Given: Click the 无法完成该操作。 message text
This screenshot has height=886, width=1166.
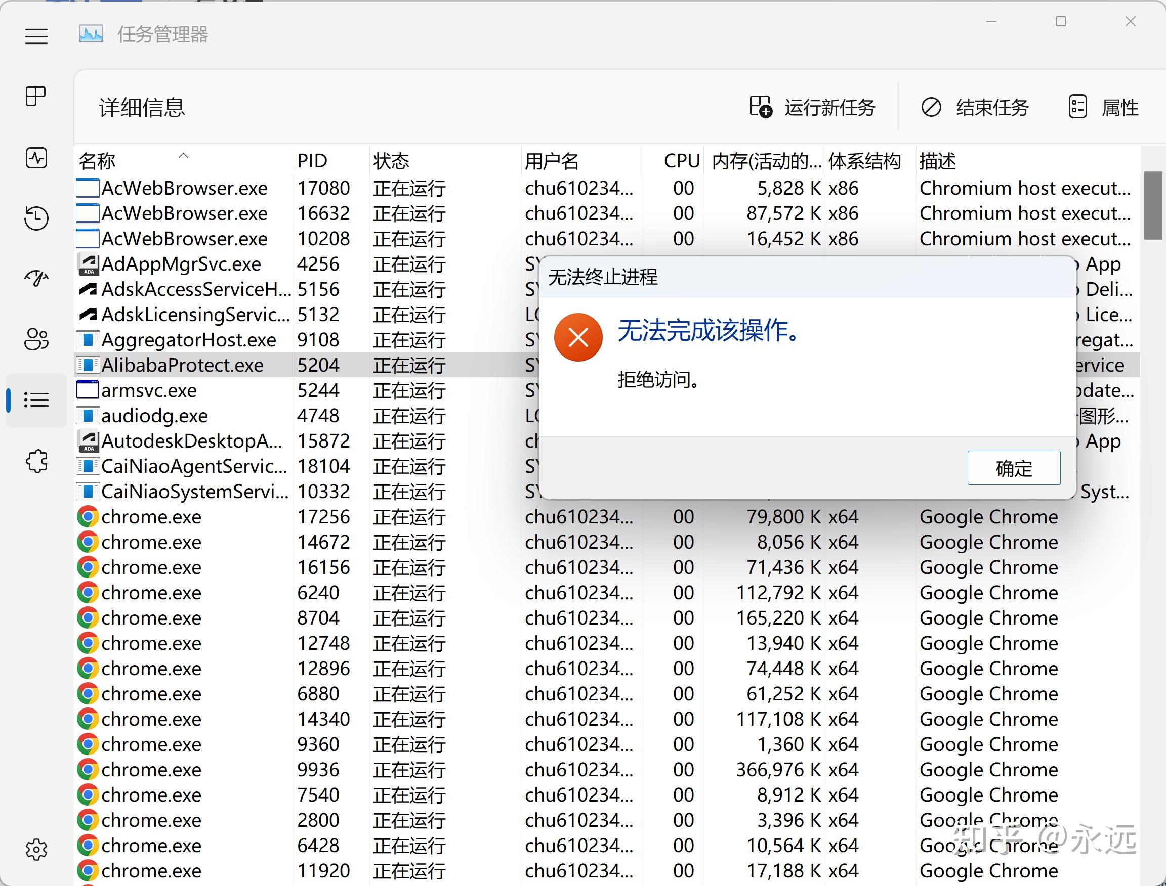Looking at the screenshot, I should 710,331.
